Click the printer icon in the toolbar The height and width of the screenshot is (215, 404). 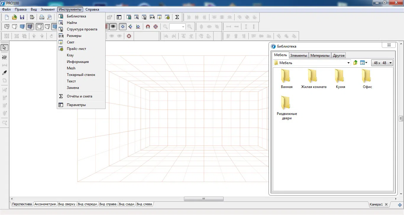pyautogui.click(x=42, y=17)
